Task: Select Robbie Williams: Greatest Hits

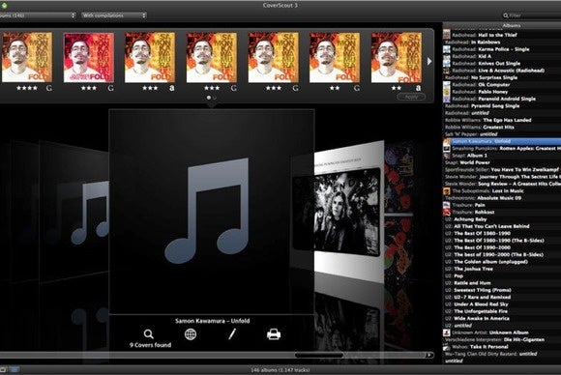Action: pyautogui.click(x=502, y=128)
